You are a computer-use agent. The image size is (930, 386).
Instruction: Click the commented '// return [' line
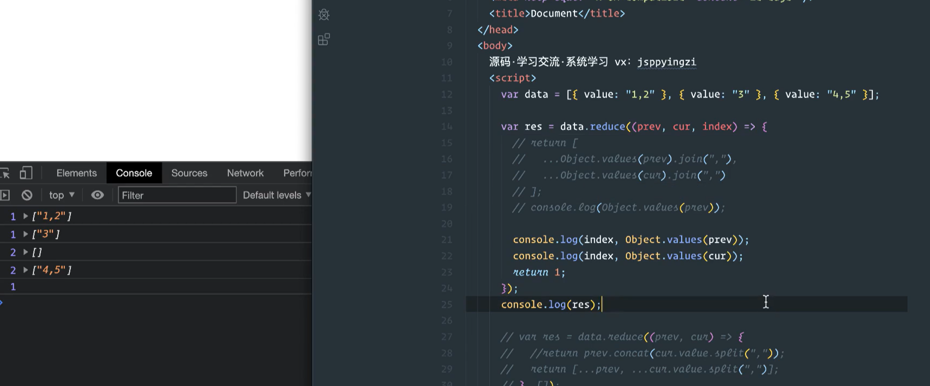pyautogui.click(x=545, y=143)
